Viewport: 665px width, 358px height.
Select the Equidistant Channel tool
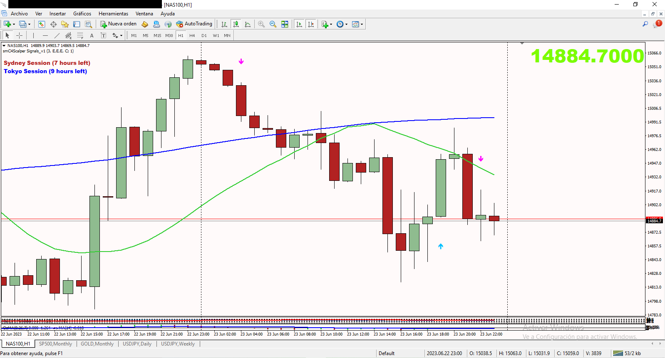(x=68, y=35)
